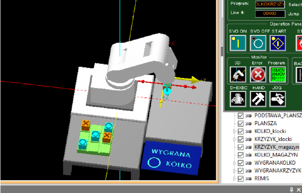
Task: Toggle PLANSZA visibility checkbox
Action: click(241, 124)
